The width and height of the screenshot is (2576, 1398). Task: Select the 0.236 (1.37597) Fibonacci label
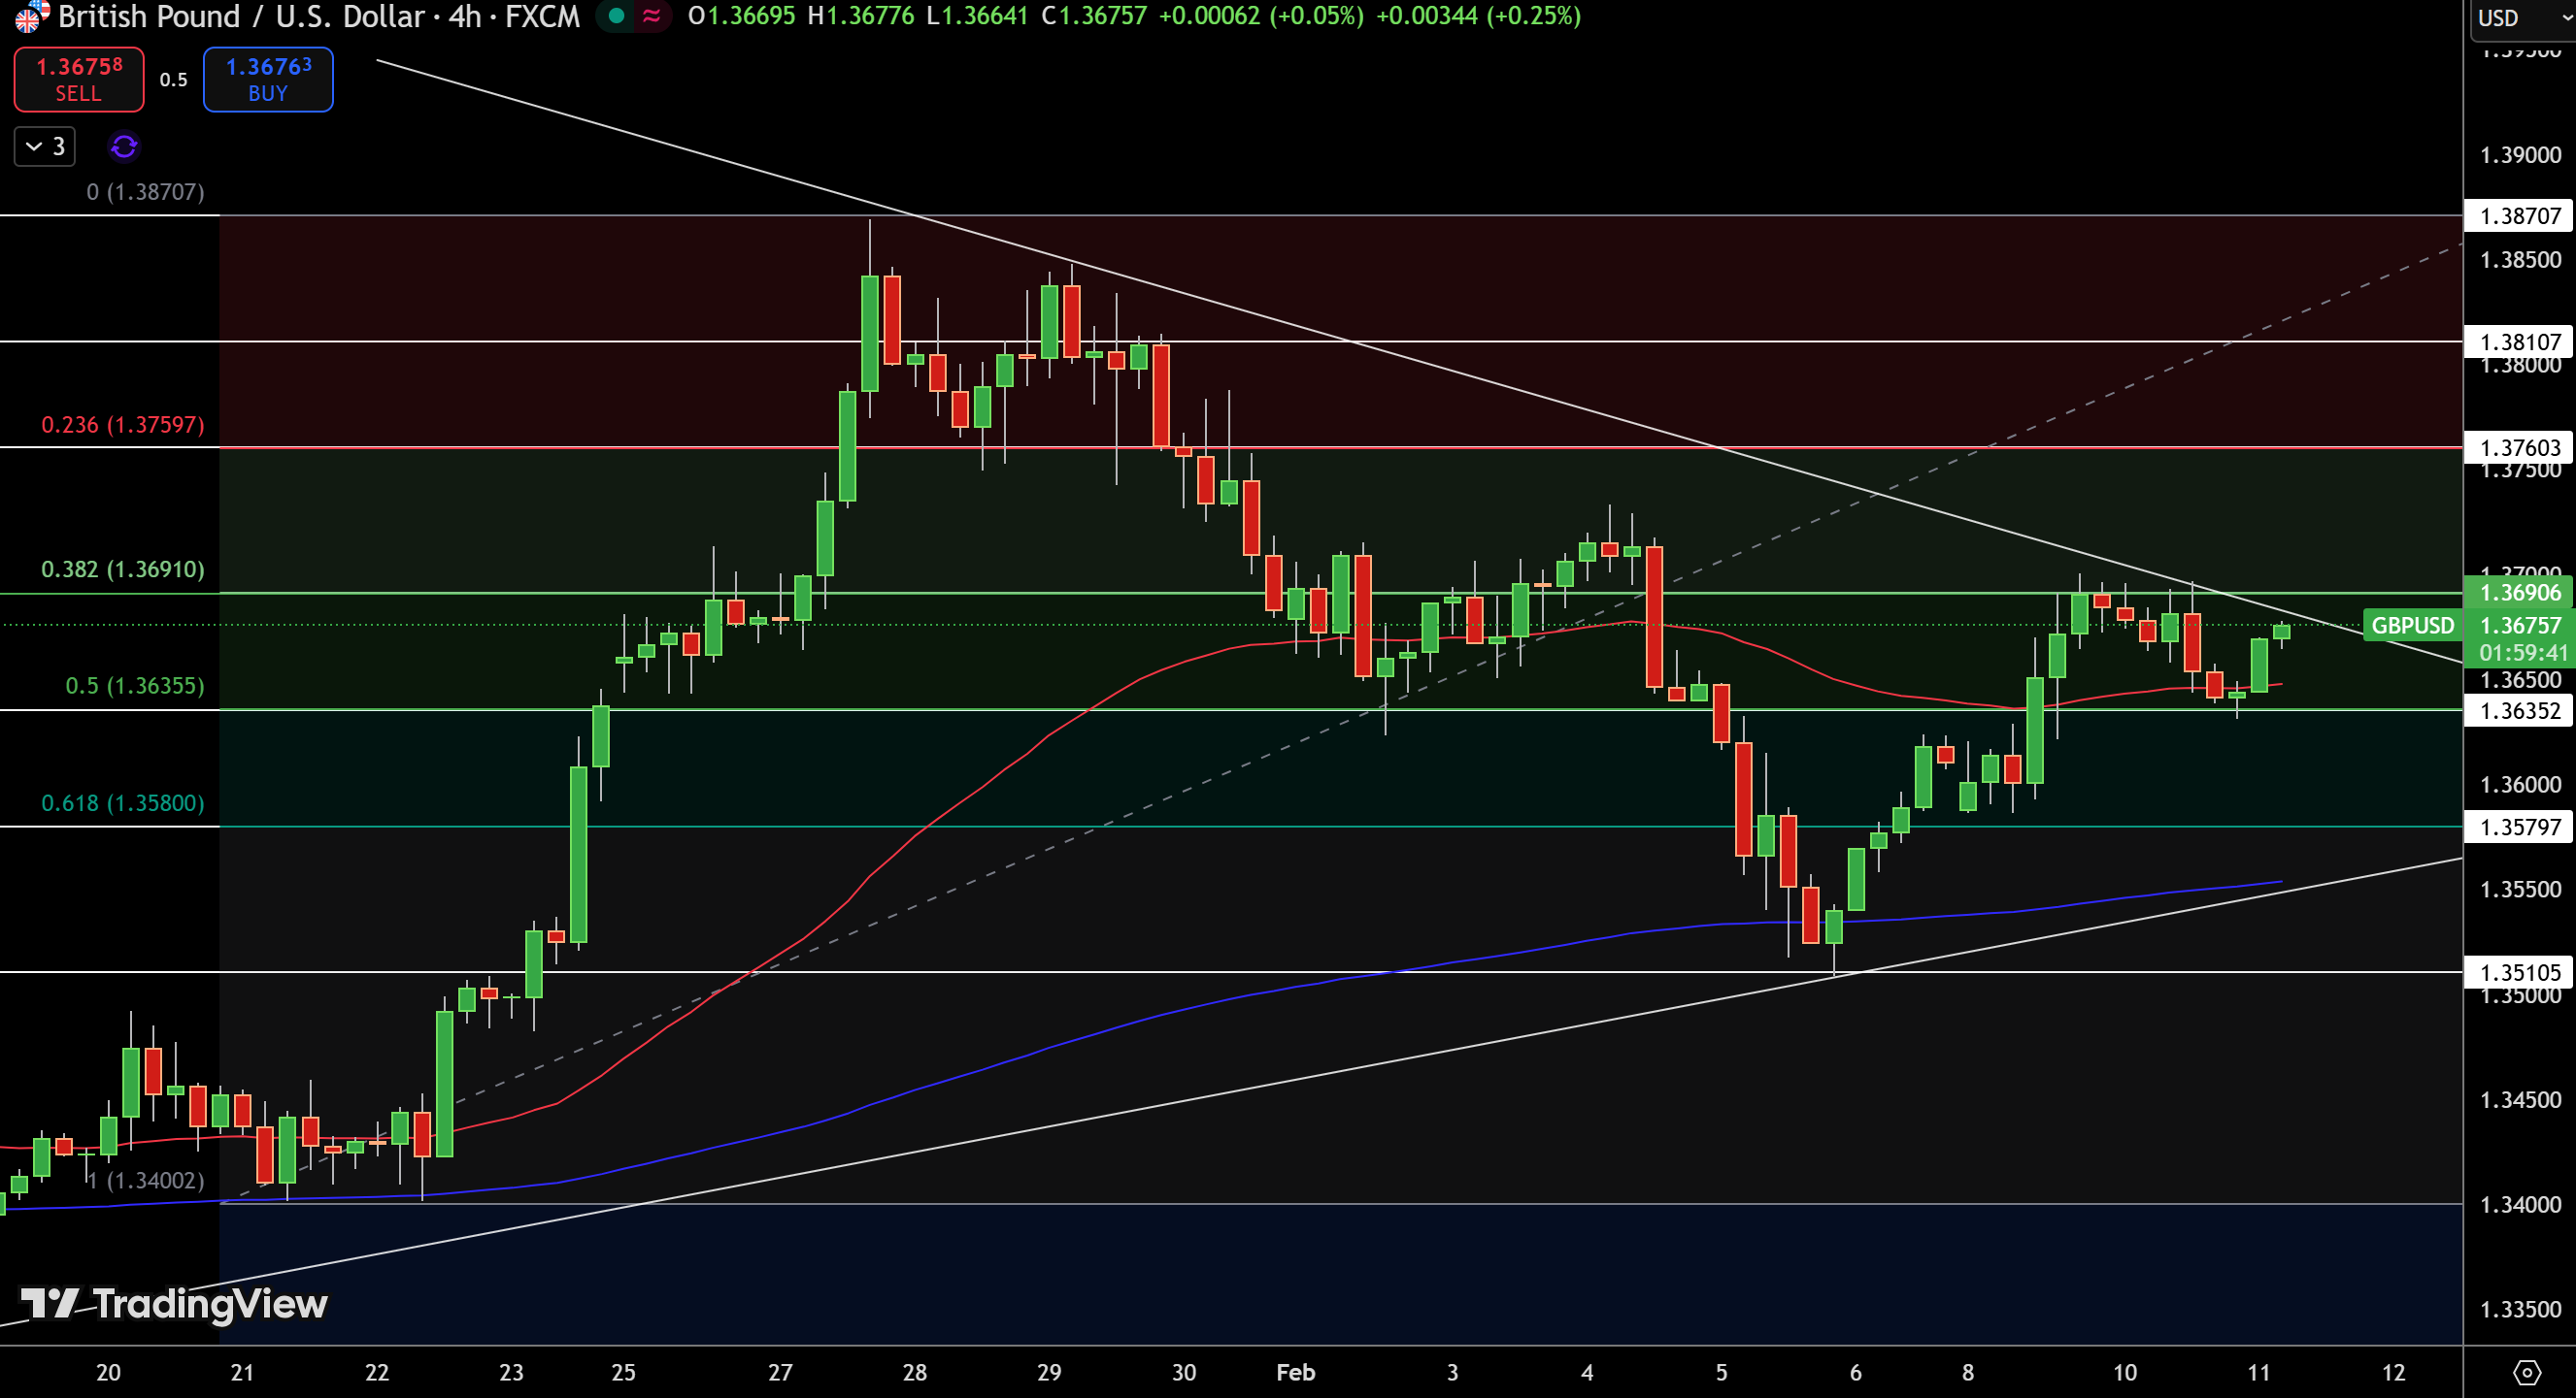pos(123,425)
